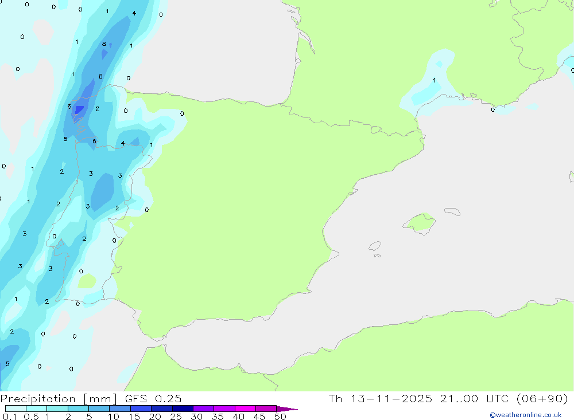The image size is (574, 420).
Task: Click the 'GFS 0.25' model label
Action: pyautogui.click(x=153, y=398)
